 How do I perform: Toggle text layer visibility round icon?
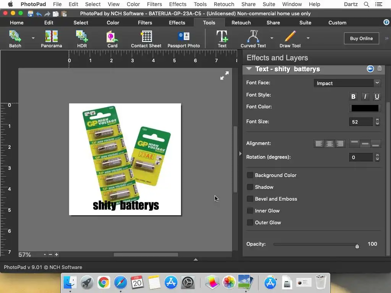coord(370,69)
